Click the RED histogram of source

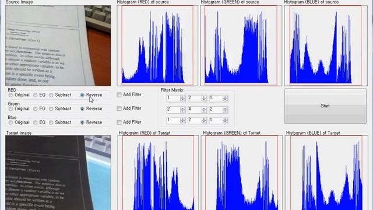click(x=157, y=45)
